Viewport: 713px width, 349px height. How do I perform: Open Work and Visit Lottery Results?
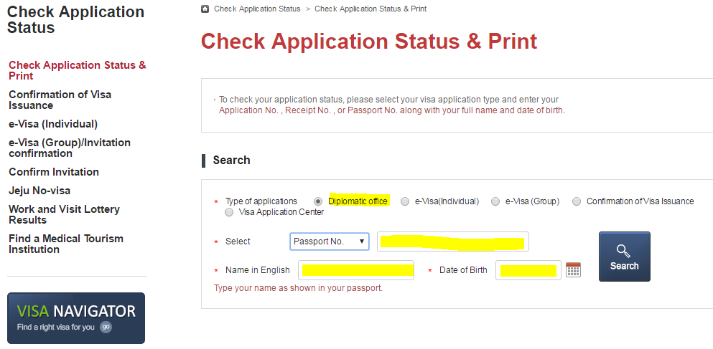pos(64,214)
